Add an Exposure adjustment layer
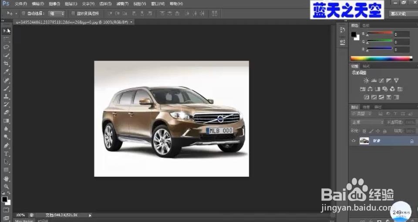The width and height of the screenshot is (418, 222). coord(389,80)
